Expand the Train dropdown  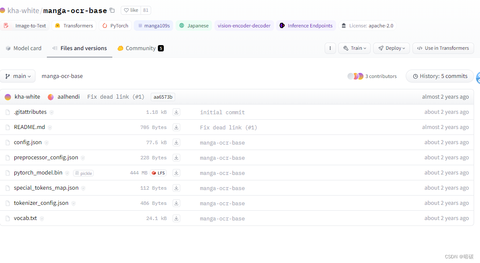click(355, 48)
